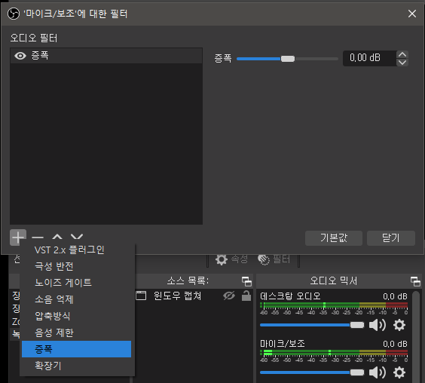This screenshot has height=383, width=425.
Task: Click the OBS logo in the title bar
Action: pos(14,14)
